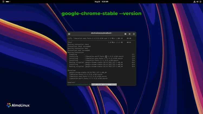Viewport: 203px width, 114px height.
Task: Click the 'Preparing' transaction line
Action: [102, 54]
